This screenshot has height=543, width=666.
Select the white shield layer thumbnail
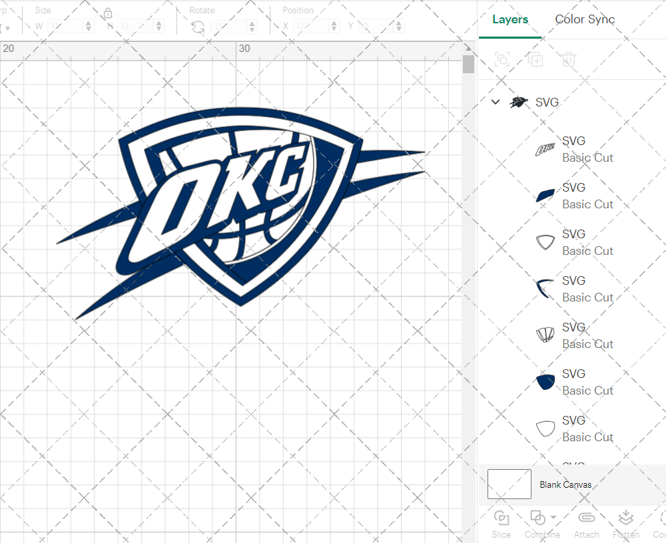[545, 429]
